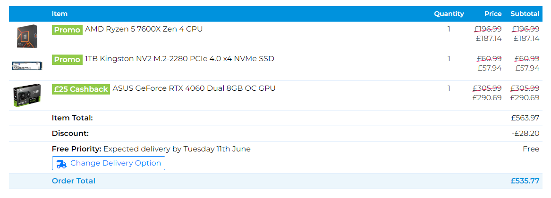The width and height of the screenshot is (551, 198).
Task: Click the Subtotal column header
Action: coord(525,14)
